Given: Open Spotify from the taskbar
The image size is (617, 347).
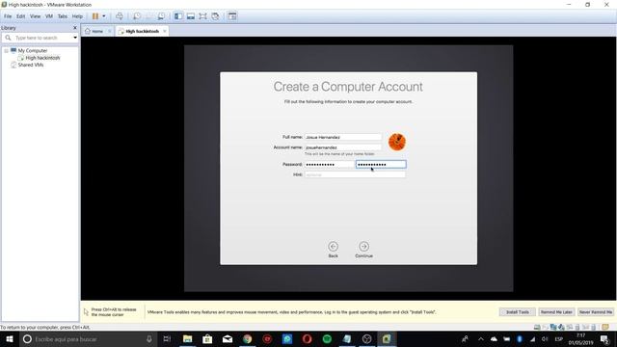Looking at the screenshot, I should pyautogui.click(x=327, y=339).
